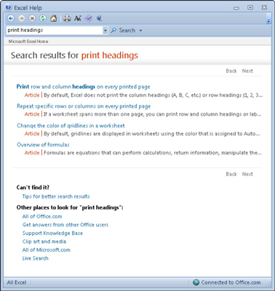This screenshot has width=275, height=291.
Task: Click 'If a worksheet spans more than' snippet
Action: click(153, 114)
